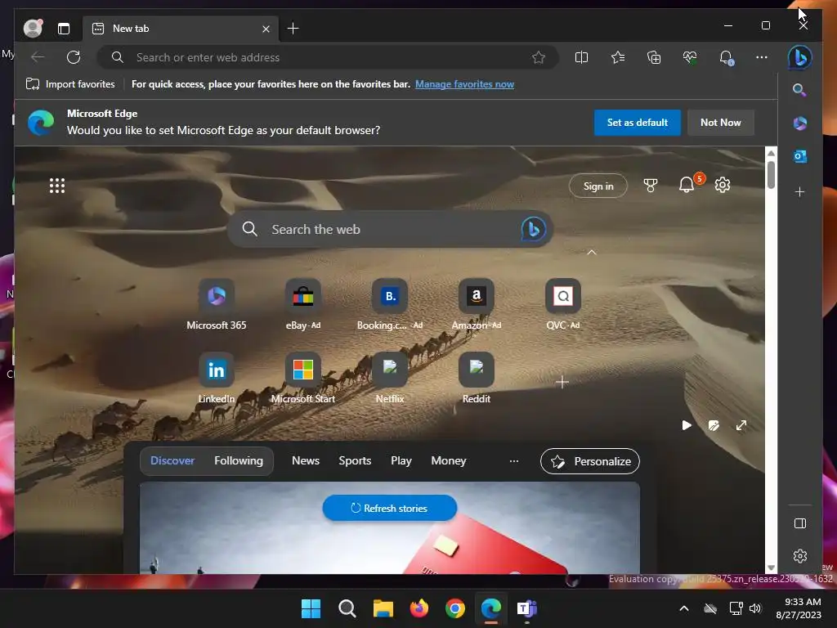Open the Collections icon
Image resolution: width=837 pixels, height=628 pixels.
654,57
